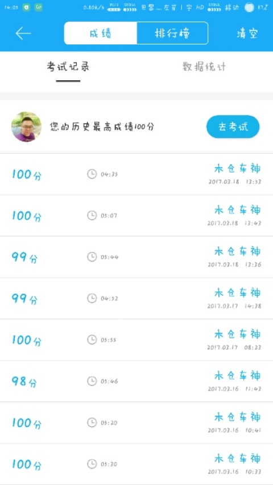The image size is (273, 485).
Task: Tap the 清空 button
Action: click(247, 33)
